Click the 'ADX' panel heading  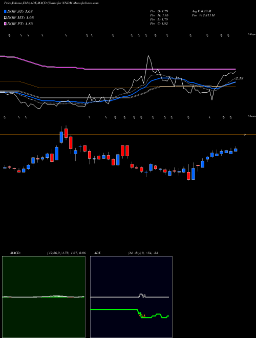98,252
